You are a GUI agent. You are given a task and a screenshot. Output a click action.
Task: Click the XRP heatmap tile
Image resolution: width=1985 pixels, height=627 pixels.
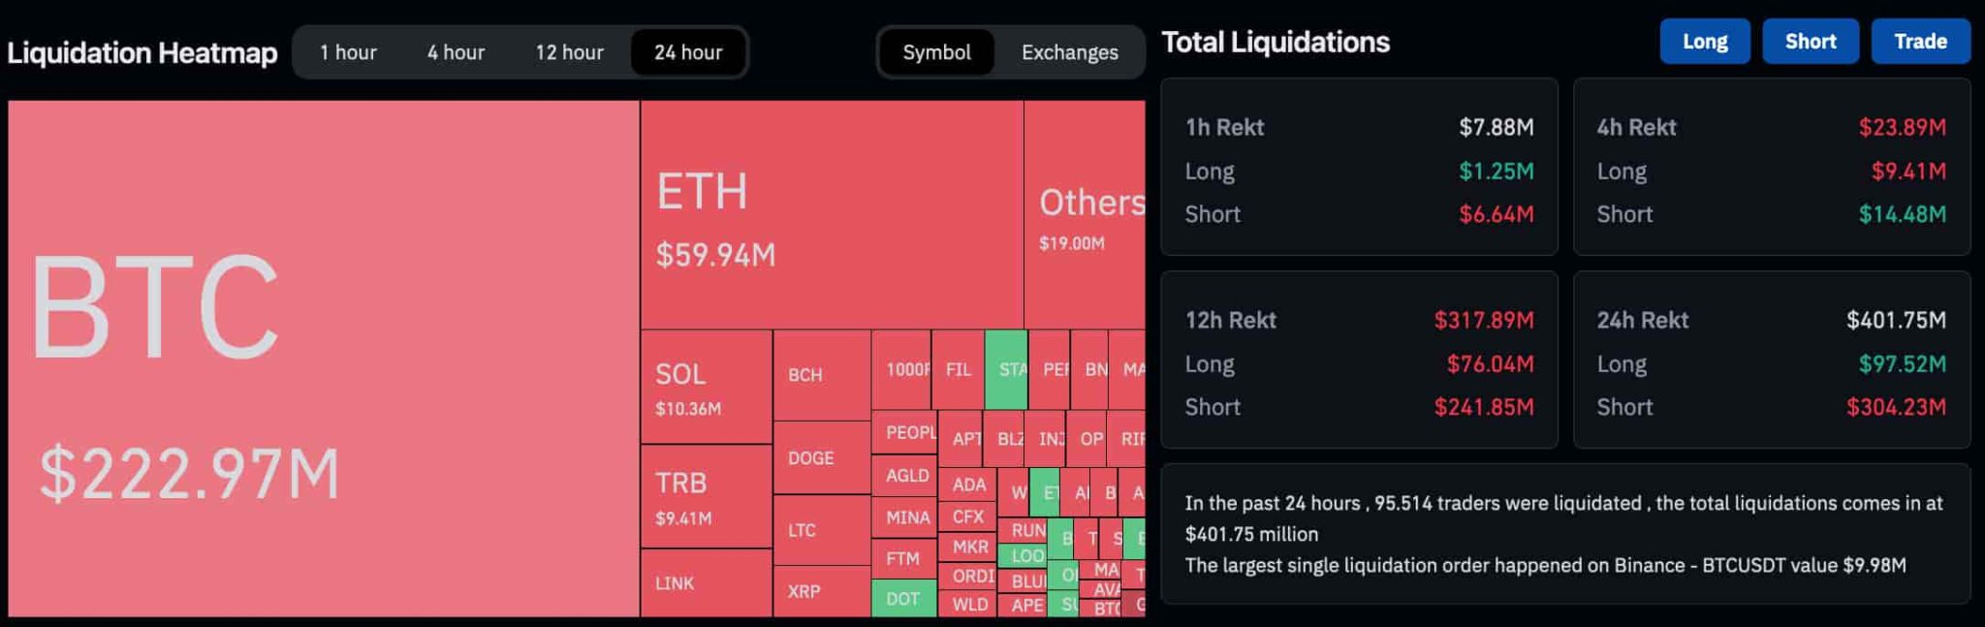pos(821,591)
